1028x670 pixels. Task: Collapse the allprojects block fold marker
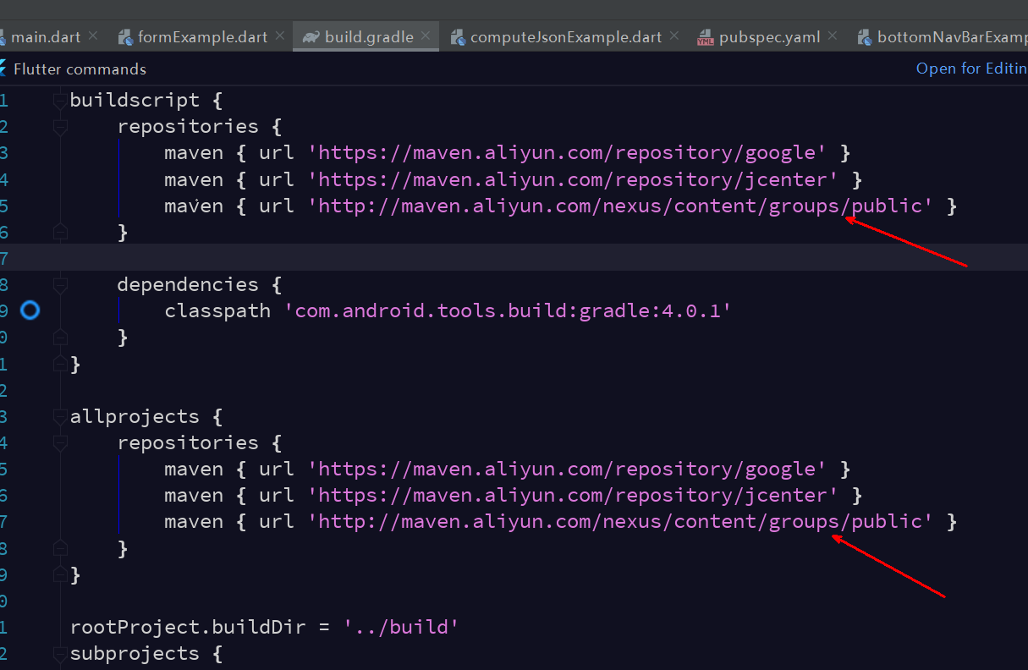pyautogui.click(x=59, y=417)
